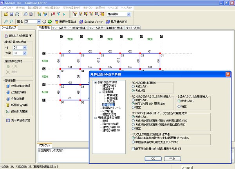Open the 柱 C1 dropdown

point(25,47)
